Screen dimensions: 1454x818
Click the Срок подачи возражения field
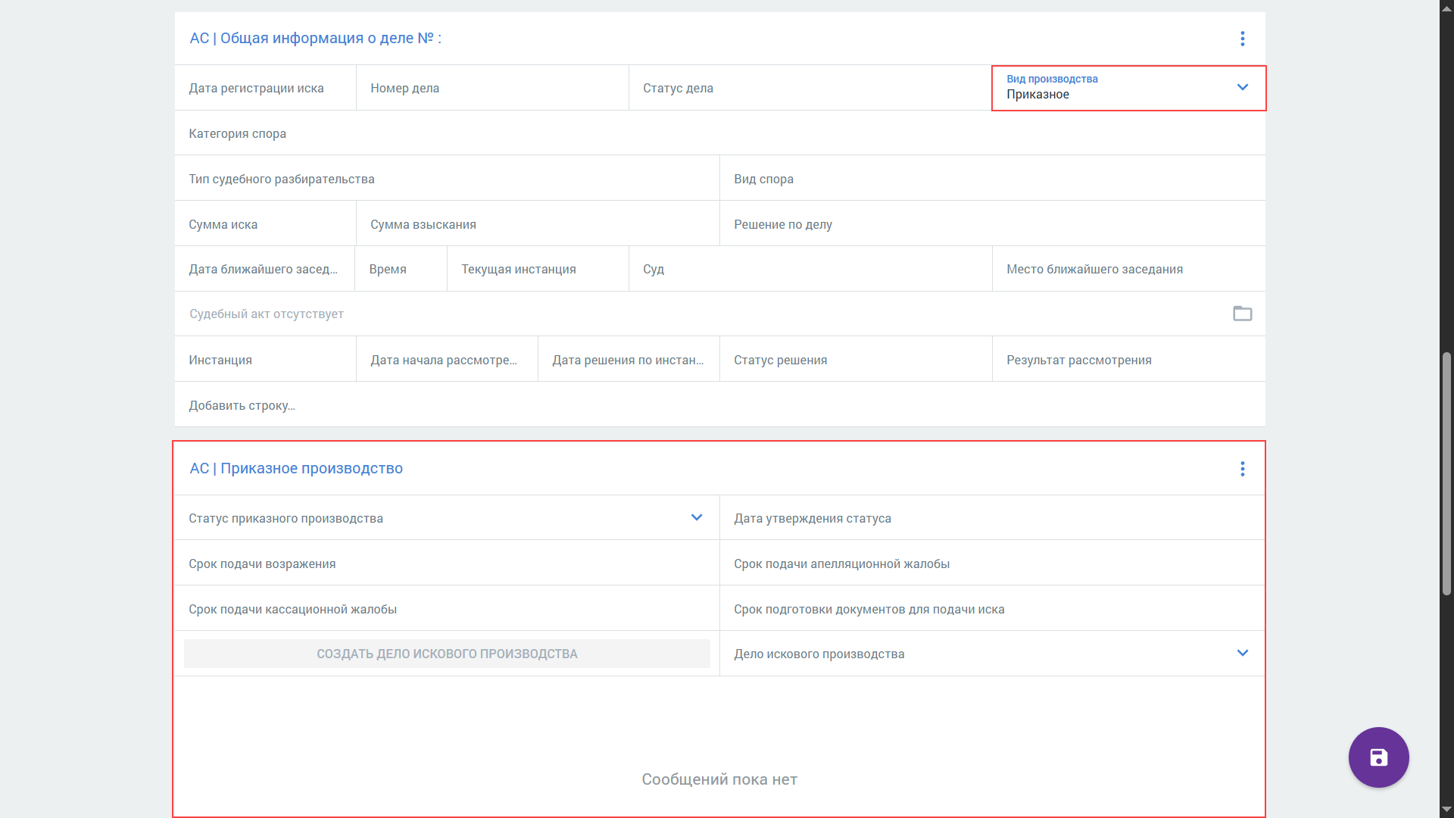[447, 564]
